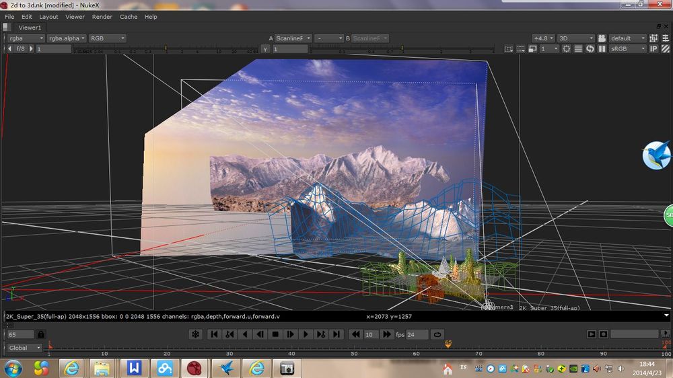Click the fps field showing 24
Viewport: 673px width, 378px height.
(x=417, y=335)
